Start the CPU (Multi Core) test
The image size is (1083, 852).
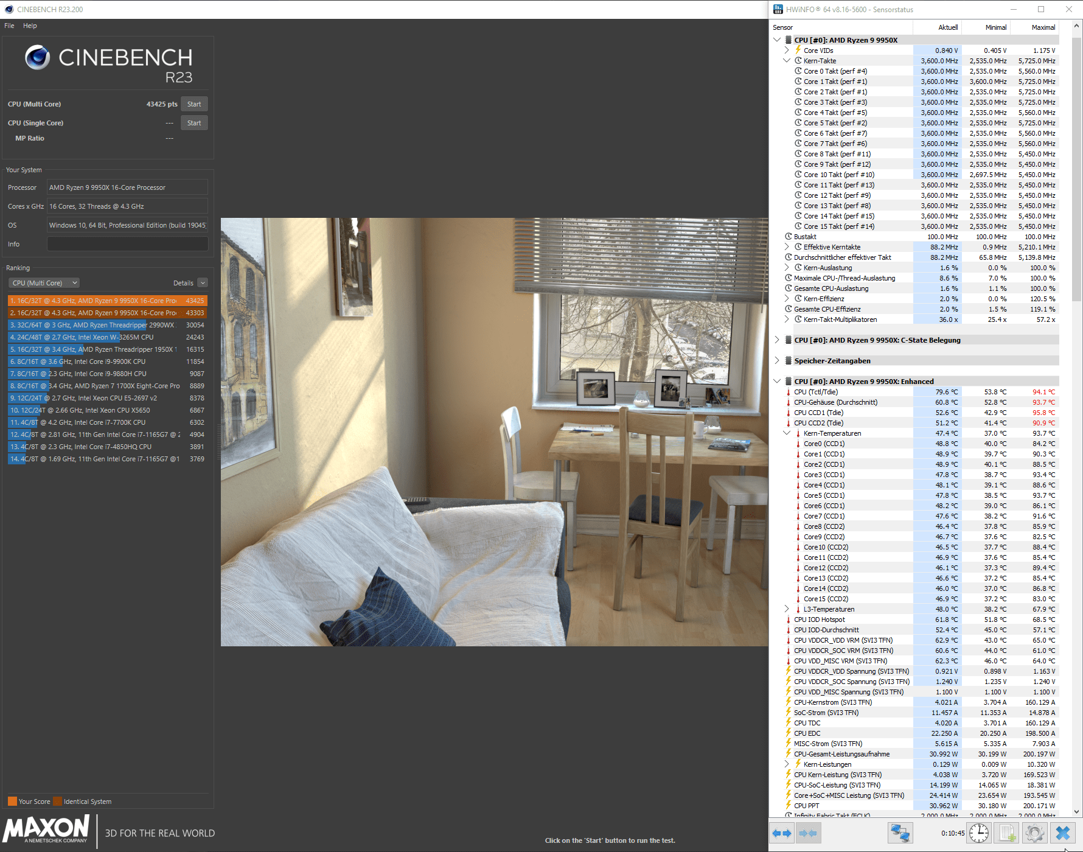[194, 104]
